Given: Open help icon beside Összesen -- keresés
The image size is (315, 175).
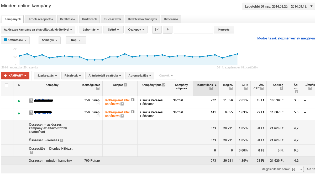Looking at the screenshot, I should point(61,140).
